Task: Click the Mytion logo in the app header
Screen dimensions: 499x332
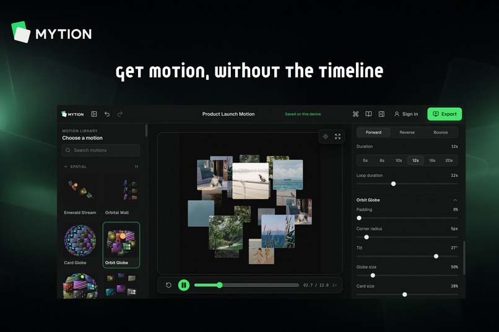Action: (72, 114)
